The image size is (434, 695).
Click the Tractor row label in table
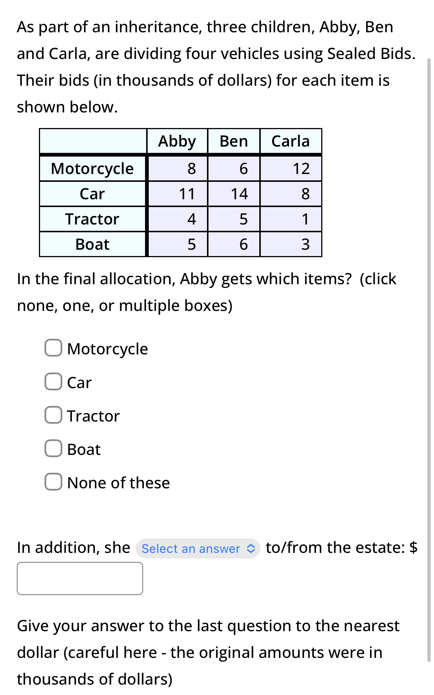tap(92, 219)
